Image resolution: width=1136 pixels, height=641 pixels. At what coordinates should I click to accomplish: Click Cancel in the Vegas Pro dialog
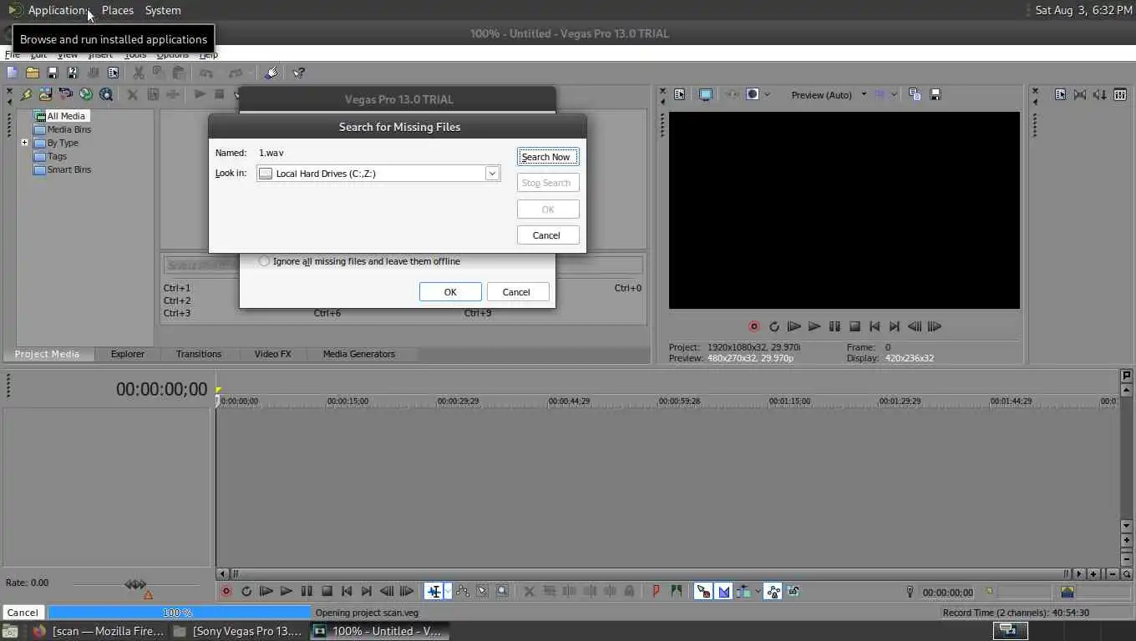[516, 292]
